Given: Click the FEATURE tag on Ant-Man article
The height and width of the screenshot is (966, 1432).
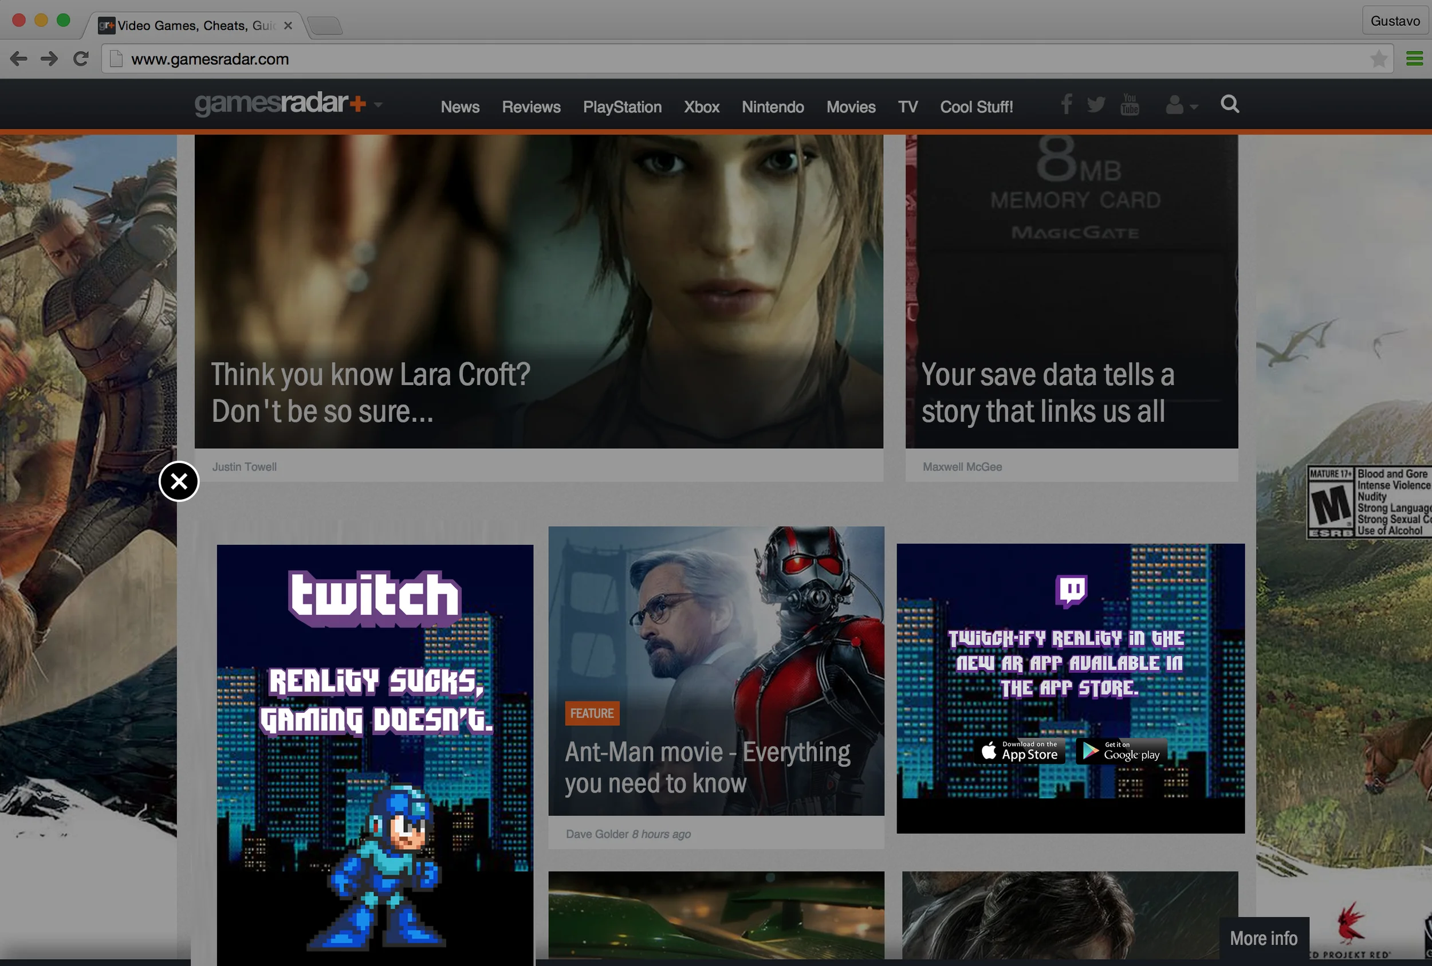Looking at the screenshot, I should (592, 713).
